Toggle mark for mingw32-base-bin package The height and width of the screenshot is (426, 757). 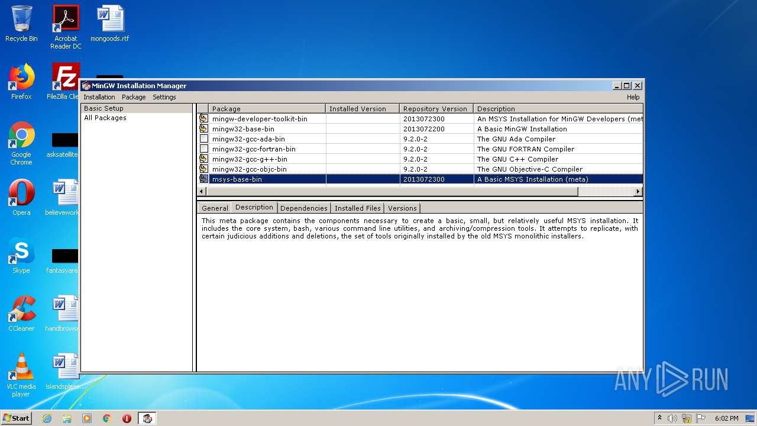(x=203, y=128)
